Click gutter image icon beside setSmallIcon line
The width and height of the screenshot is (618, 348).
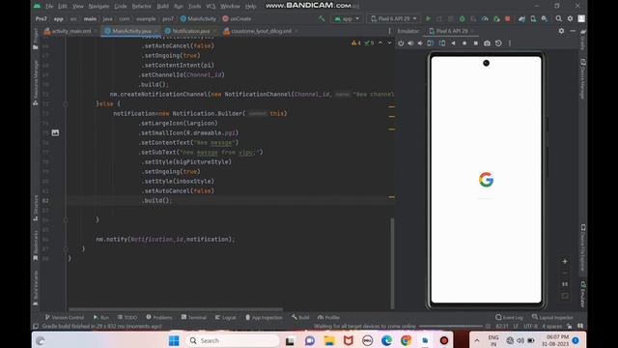pyautogui.click(x=55, y=133)
